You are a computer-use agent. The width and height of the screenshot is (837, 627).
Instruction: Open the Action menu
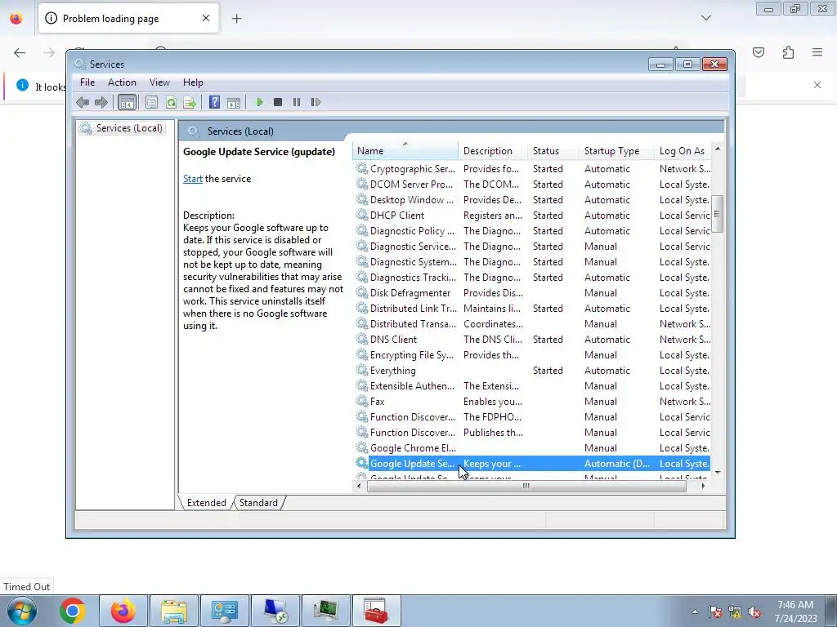tap(122, 82)
